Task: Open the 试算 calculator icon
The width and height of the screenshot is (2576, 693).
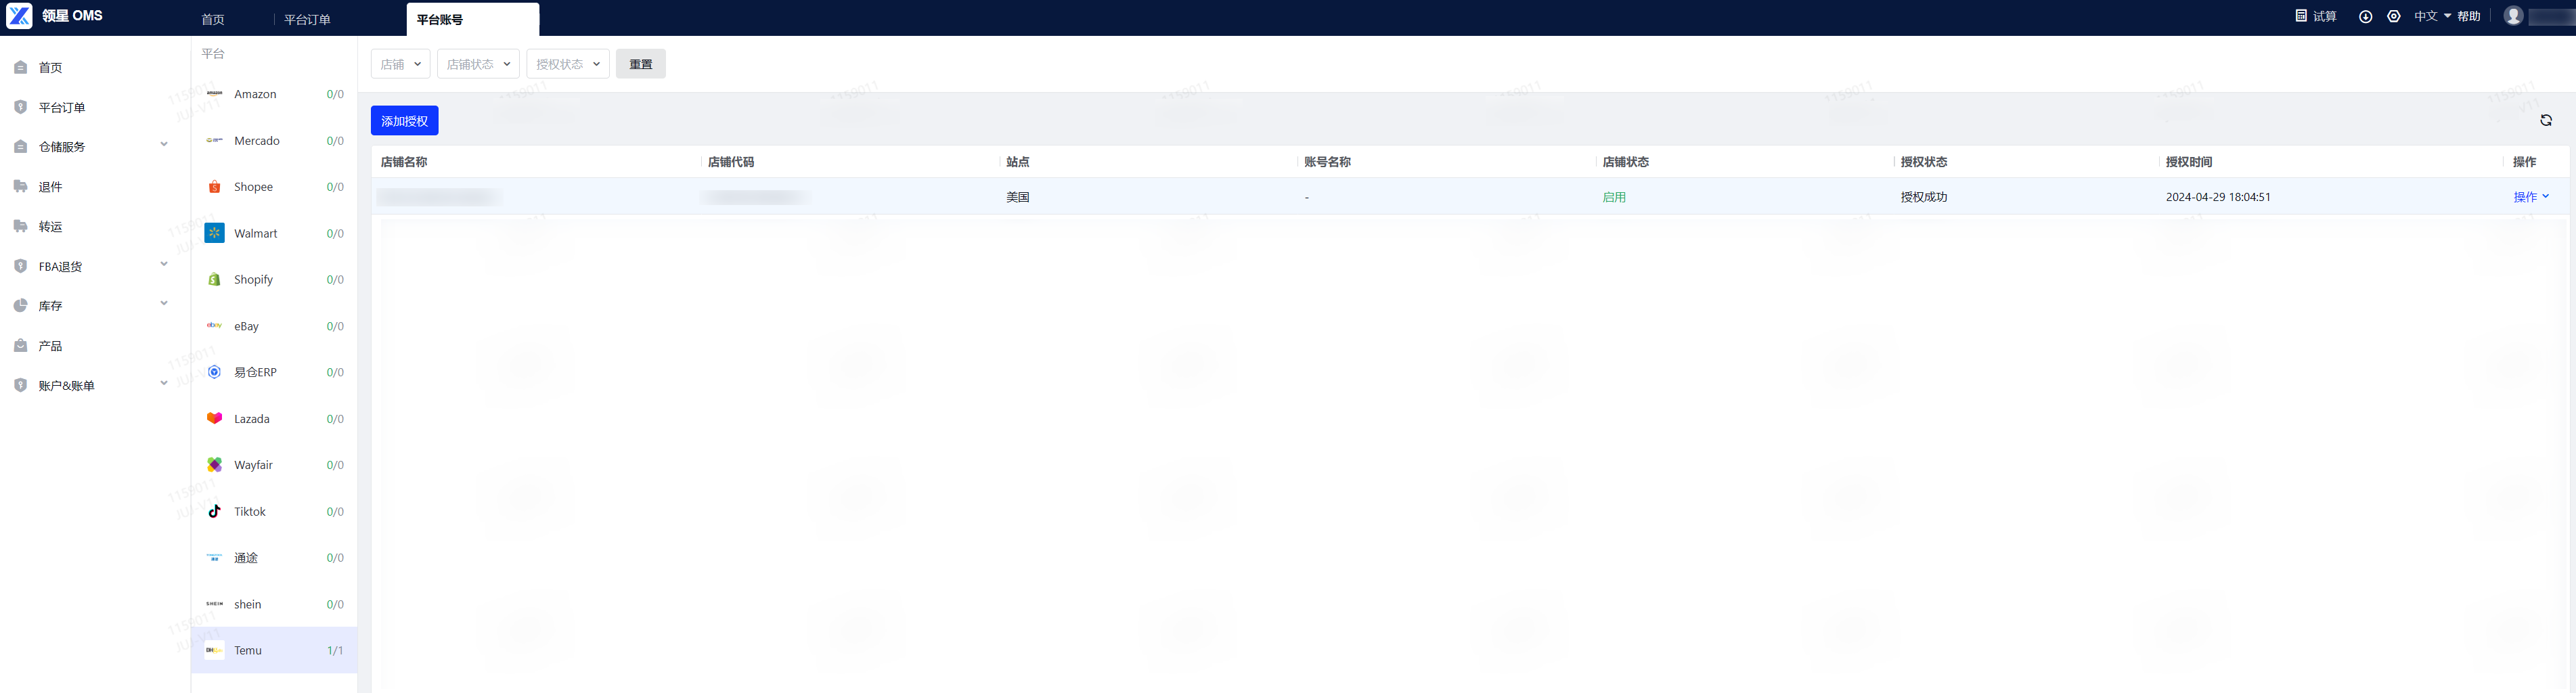Action: 2301,16
